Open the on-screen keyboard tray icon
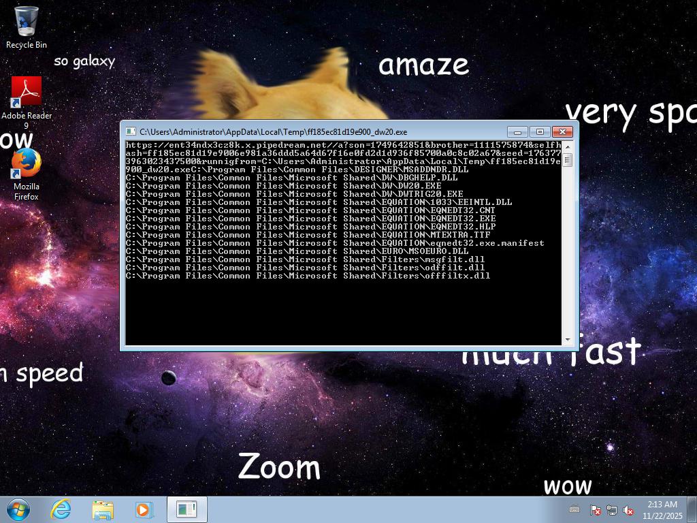This screenshot has height=523, width=697. (x=574, y=509)
